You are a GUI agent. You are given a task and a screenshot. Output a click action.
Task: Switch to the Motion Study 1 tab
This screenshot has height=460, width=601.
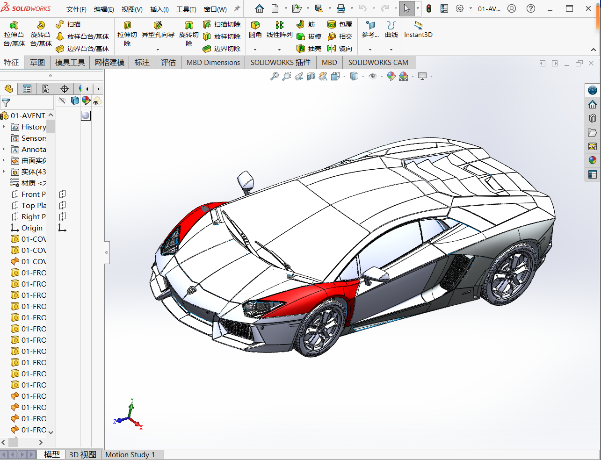click(x=130, y=454)
